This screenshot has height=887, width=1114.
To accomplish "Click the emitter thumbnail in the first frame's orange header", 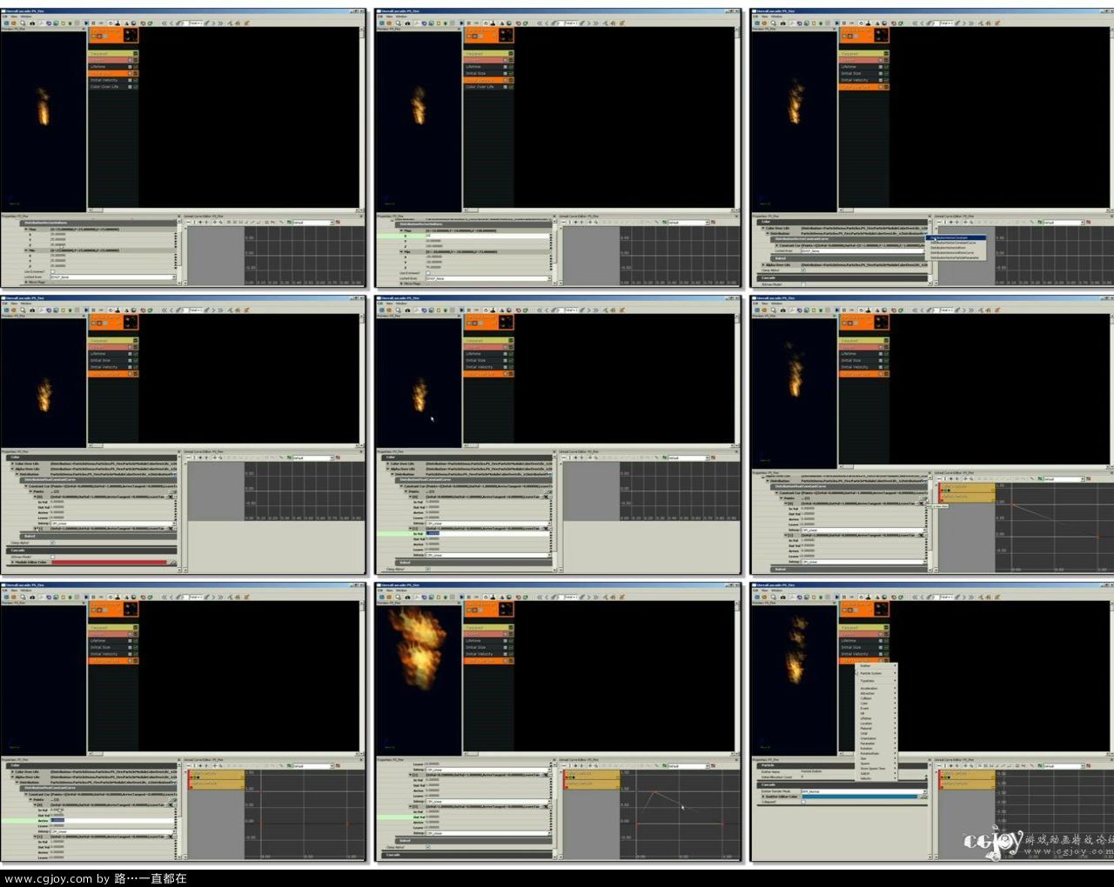I will (x=131, y=35).
